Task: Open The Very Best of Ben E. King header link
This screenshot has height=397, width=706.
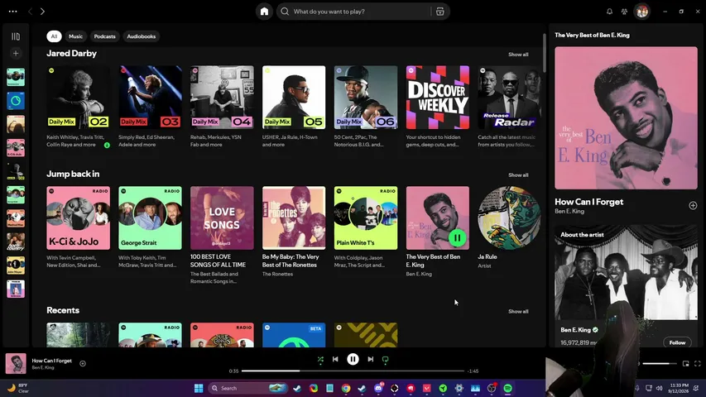Action: [592, 35]
